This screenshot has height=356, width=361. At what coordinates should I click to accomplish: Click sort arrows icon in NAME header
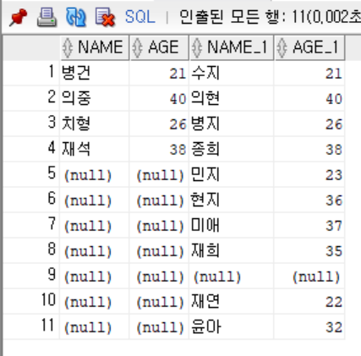[x=68, y=47]
